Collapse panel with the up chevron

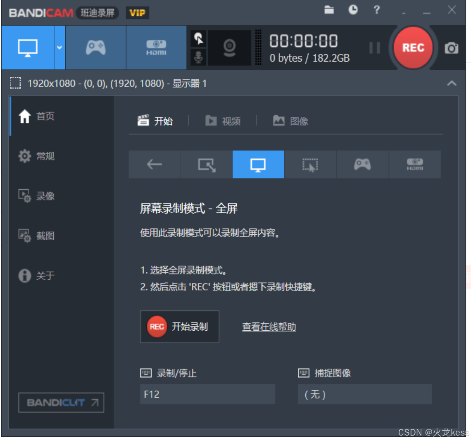pos(452,83)
